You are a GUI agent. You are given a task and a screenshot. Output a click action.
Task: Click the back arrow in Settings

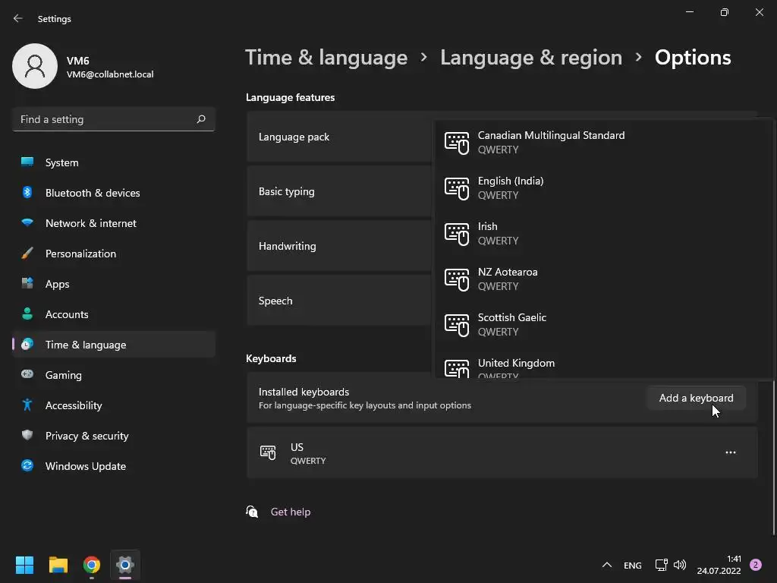[18, 19]
